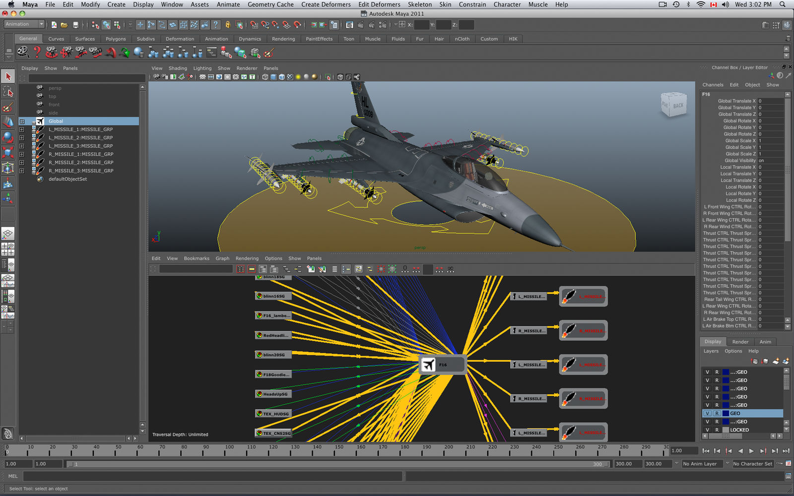Switch to single perspective view layout

pos(8,233)
